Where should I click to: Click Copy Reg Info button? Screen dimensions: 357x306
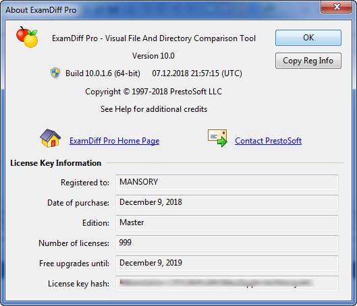click(308, 61)
